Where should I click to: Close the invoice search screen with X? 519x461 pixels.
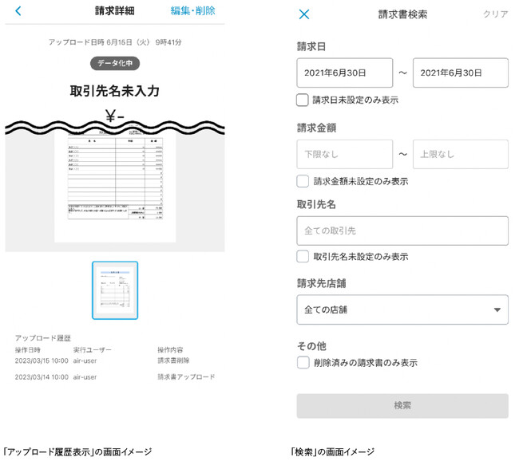(x=303, y=14)
